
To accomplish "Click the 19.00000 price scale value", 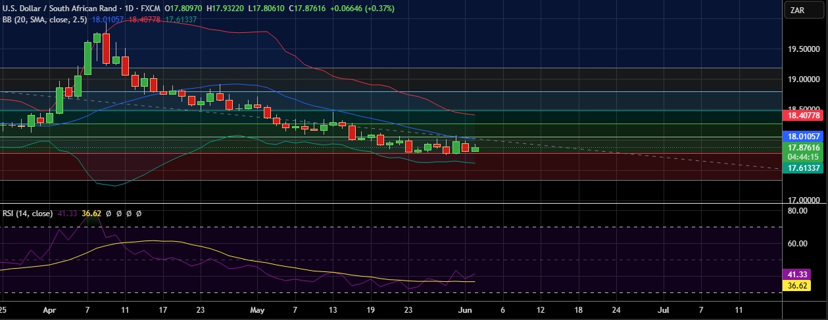I will pyautogui.click(x=802, y=80).
